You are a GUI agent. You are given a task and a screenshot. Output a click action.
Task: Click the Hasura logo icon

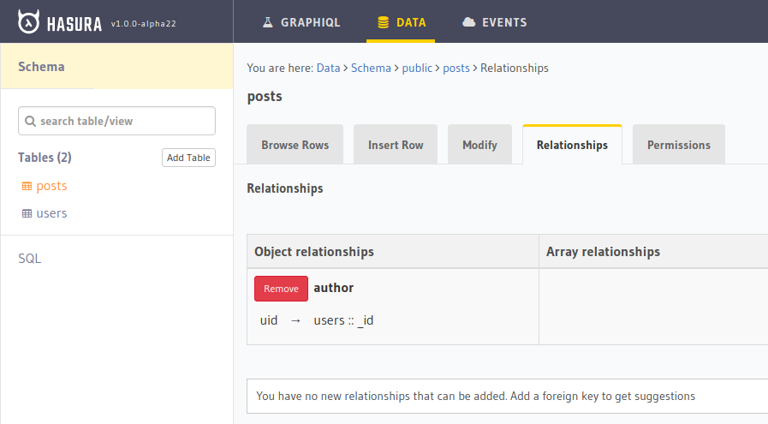tap(28, 22)
